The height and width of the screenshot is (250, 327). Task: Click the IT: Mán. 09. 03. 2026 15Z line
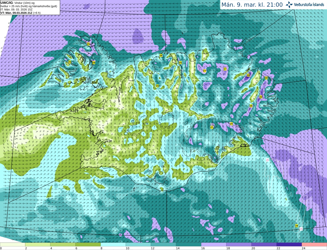click(16, 9)
